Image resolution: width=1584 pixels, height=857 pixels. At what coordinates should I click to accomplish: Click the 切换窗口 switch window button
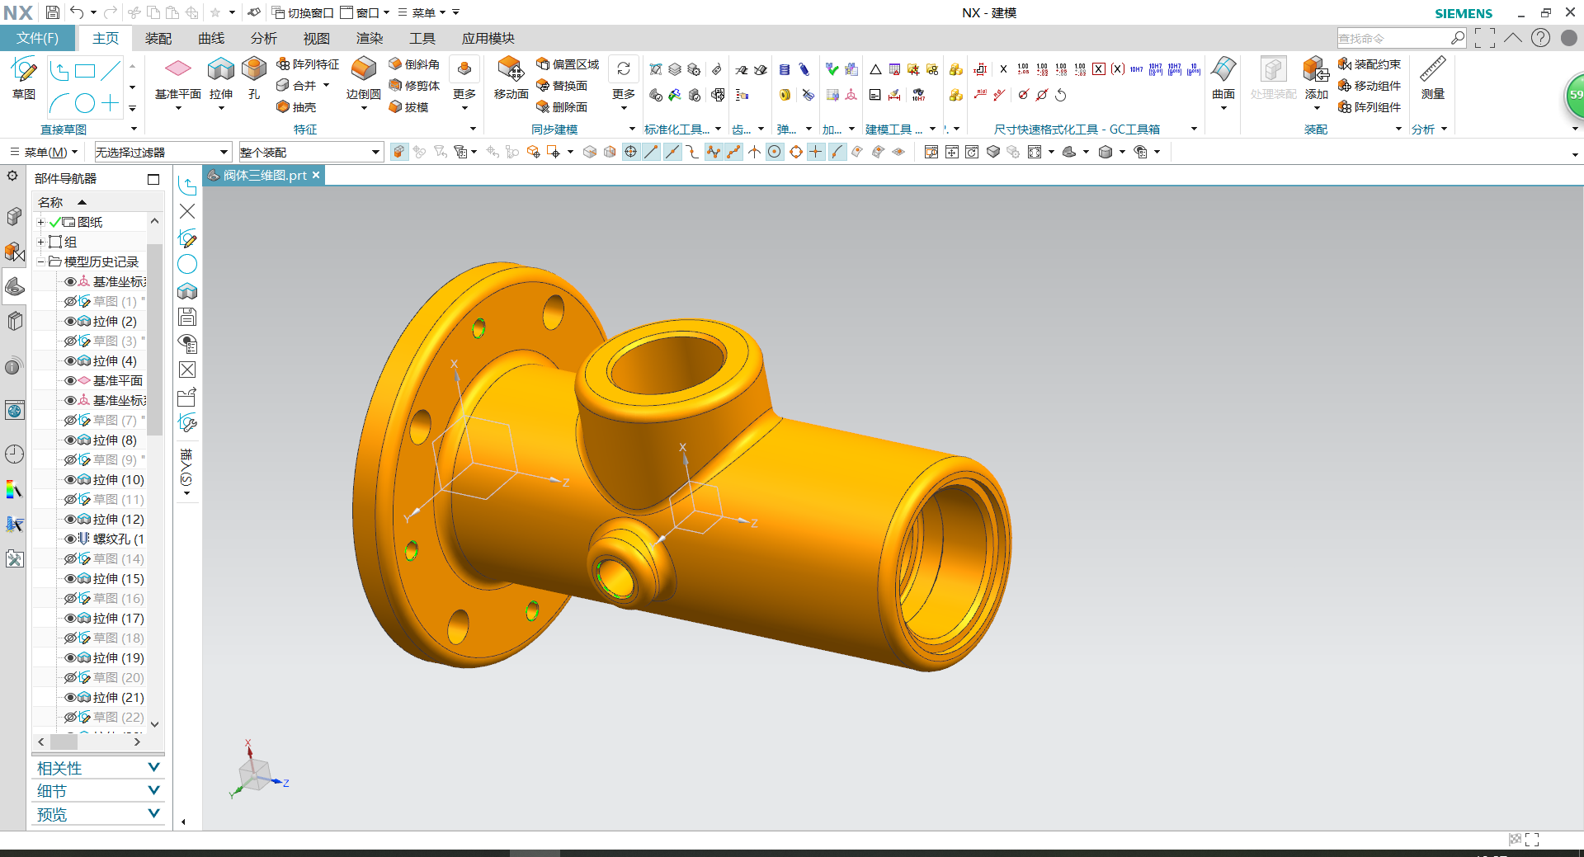click(x=303, y=12)
